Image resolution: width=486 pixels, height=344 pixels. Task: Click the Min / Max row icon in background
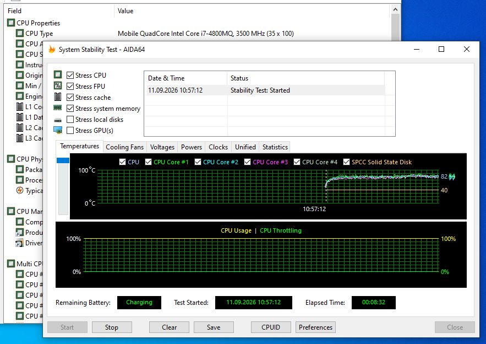coord(20,85)
